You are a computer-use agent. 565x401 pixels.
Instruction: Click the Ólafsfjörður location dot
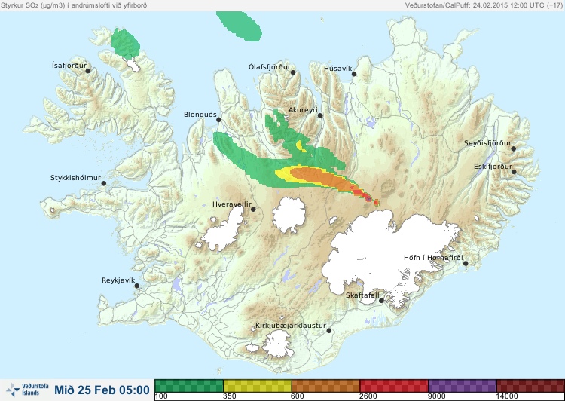pos(293,72)
